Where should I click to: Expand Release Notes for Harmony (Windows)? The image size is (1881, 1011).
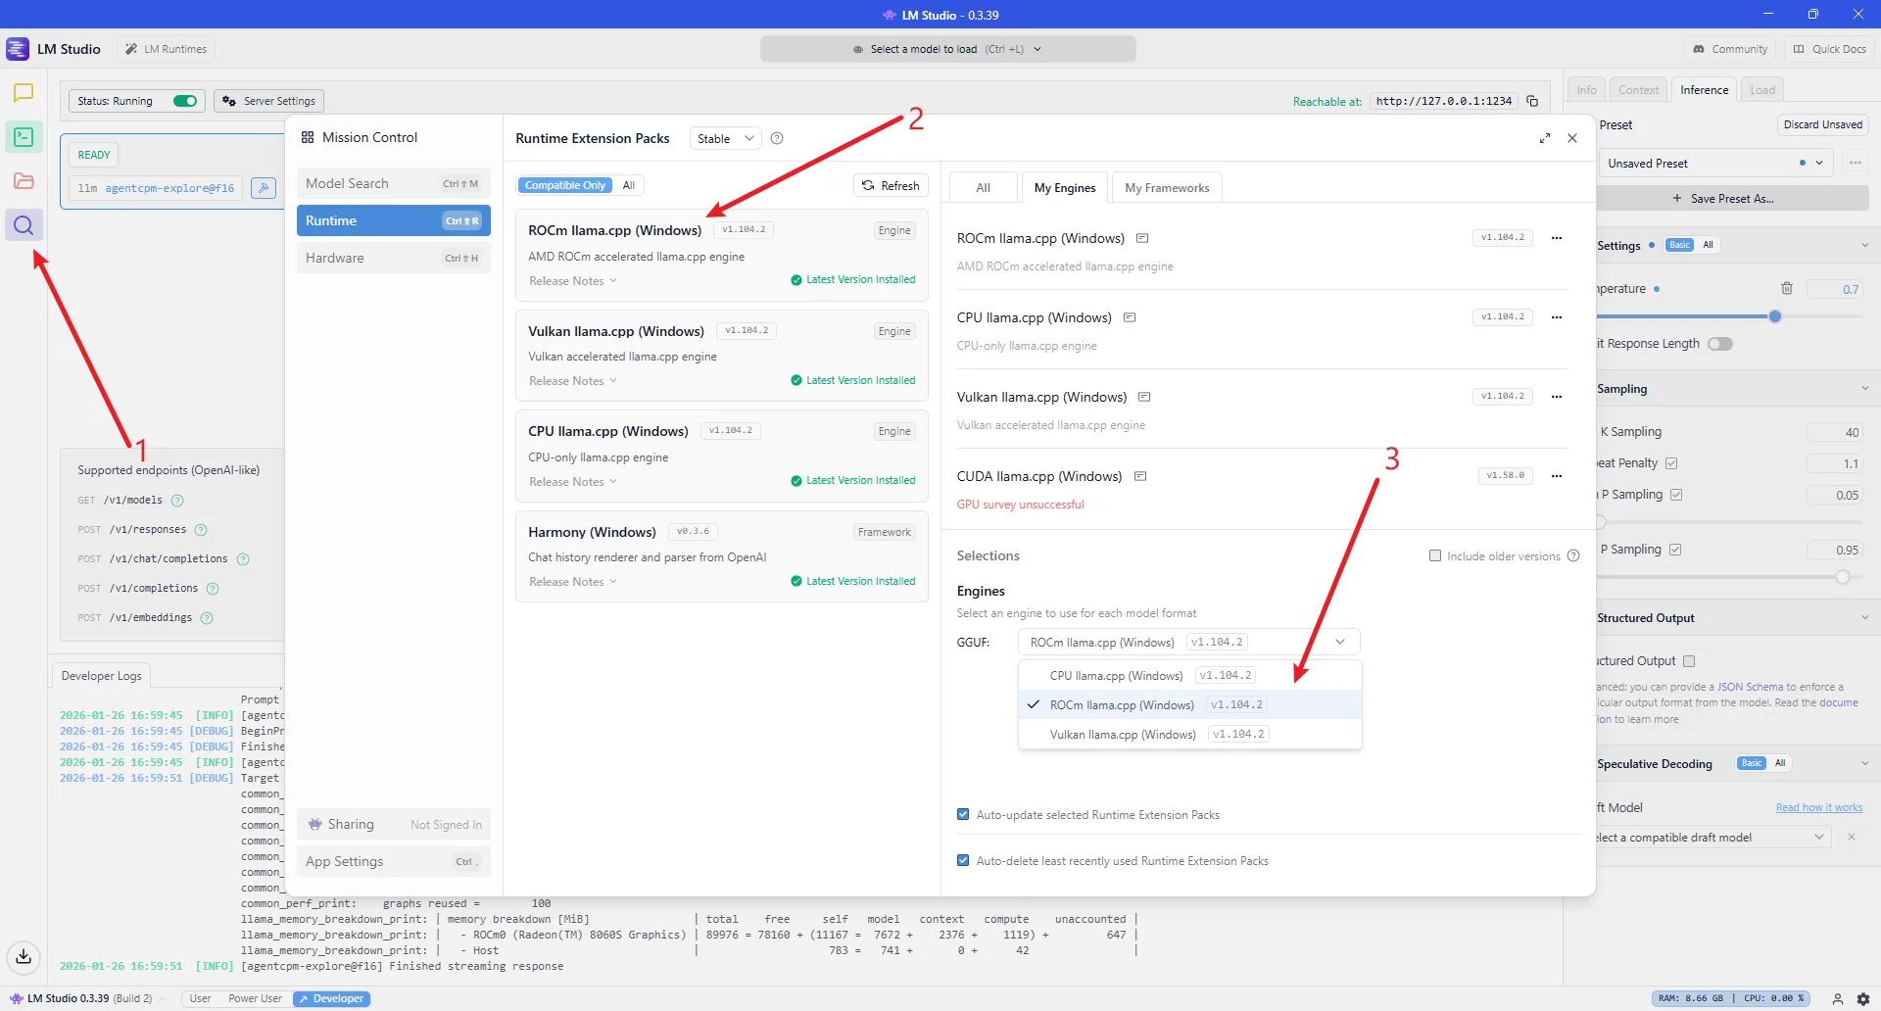tap(573, 582)
